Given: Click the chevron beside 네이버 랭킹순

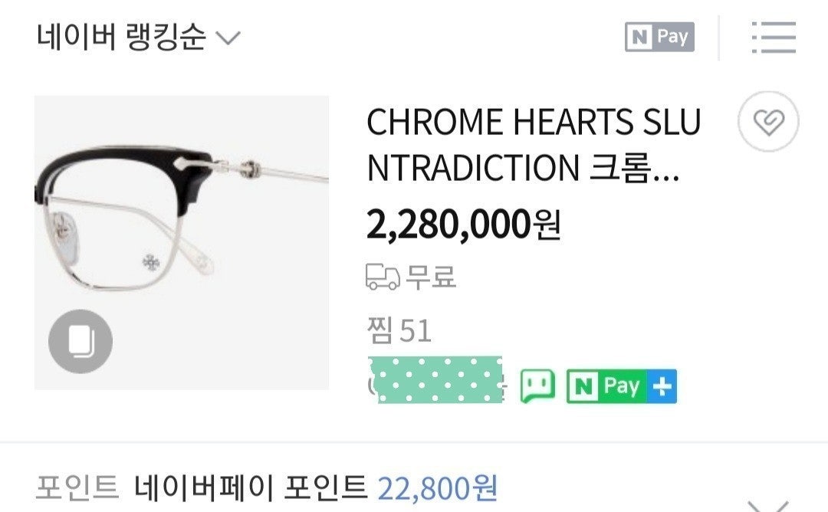Looking at the screenshot, I should click(229, 37).
